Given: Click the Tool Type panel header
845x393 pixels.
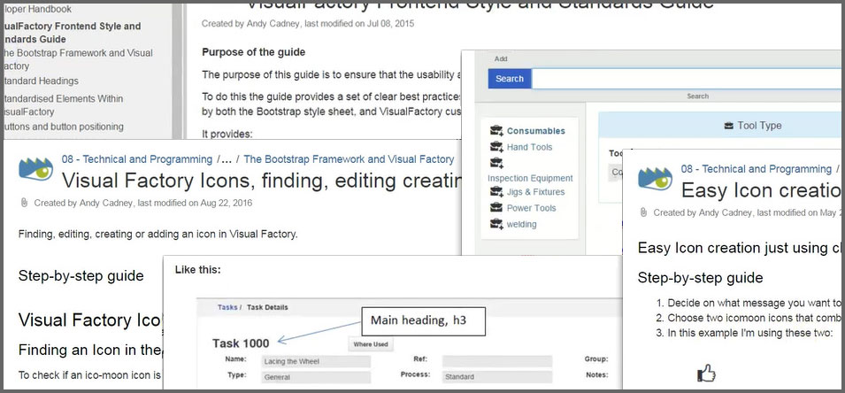Looking at the screenshot, I should [x=720, y=125].
